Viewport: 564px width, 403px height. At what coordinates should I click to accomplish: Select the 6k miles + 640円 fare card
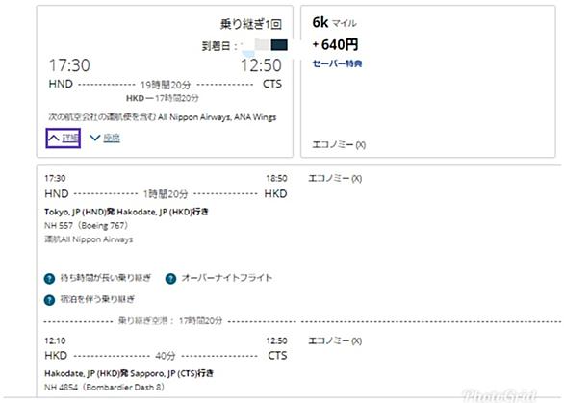pyautogui.click(x=428, y=81)
